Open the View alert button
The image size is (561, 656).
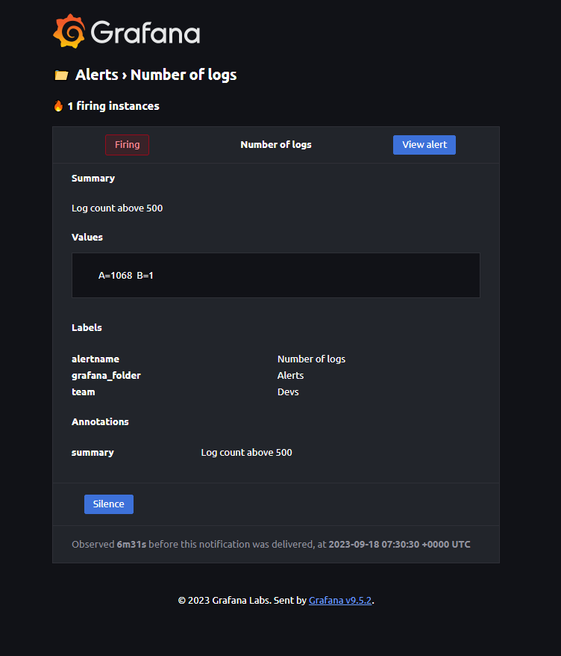pos(424,145)
